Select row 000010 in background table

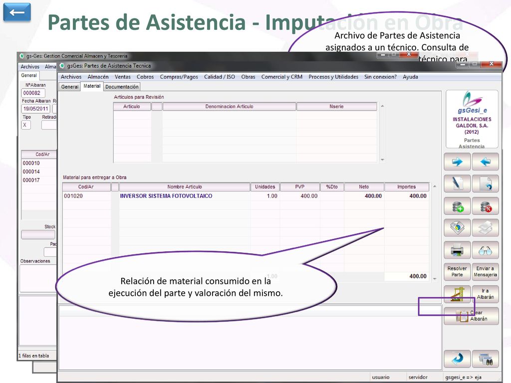point(38,163)
